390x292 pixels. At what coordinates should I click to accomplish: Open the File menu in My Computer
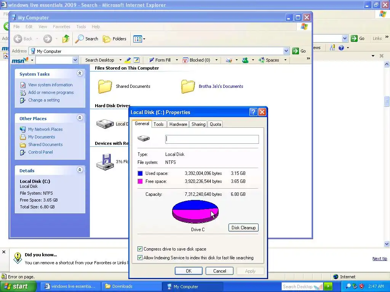tap(16, 27)
